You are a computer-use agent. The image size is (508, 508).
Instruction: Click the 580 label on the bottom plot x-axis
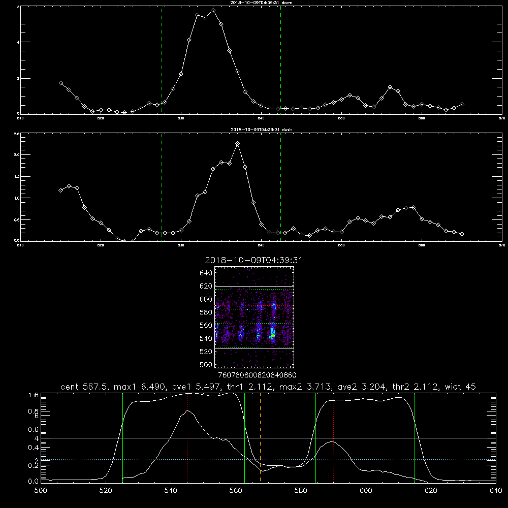click(x=301, y=491)
